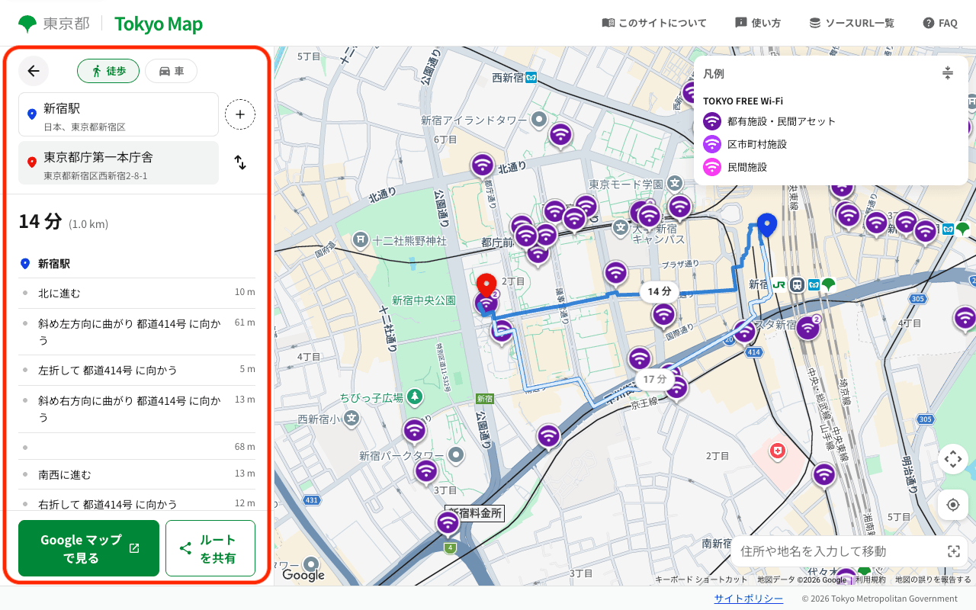Click the 区市町村施設 legend icon
Viewport: 976px width, 610px height.
712,144
